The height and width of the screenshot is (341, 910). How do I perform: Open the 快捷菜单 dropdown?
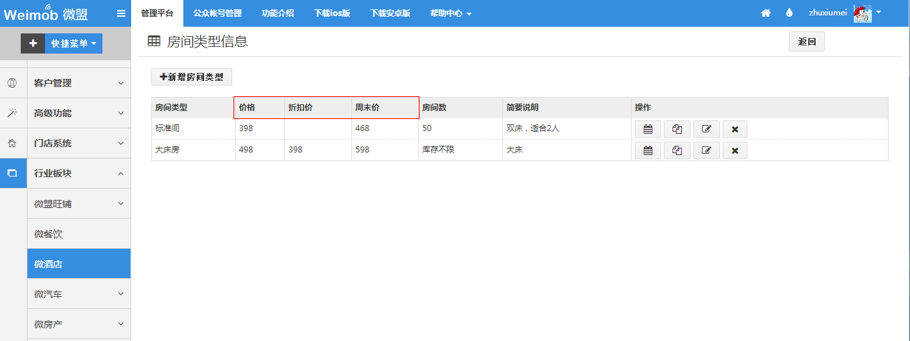pos(74,43)
